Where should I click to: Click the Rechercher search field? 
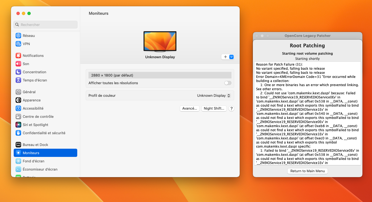tap(45, 25)
